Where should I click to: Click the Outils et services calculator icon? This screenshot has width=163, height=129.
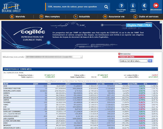[x=135, y=17]
